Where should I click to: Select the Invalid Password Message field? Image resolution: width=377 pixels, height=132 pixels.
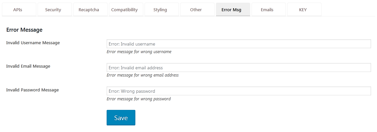239,91
